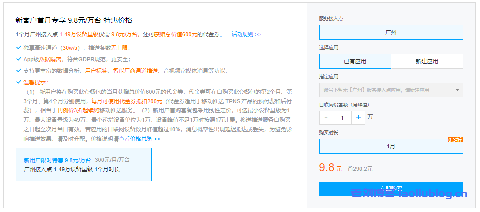Click the checkmark icon beside App级数据隔离
The height and width of the screenshot is (212, 480).
[x=18, y=59]
